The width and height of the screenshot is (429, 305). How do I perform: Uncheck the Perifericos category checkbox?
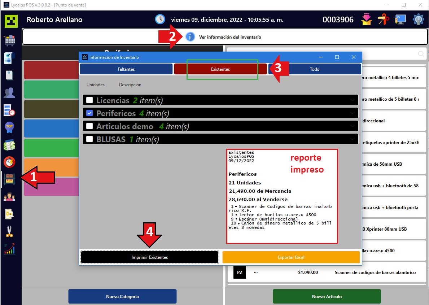(89, 113)
